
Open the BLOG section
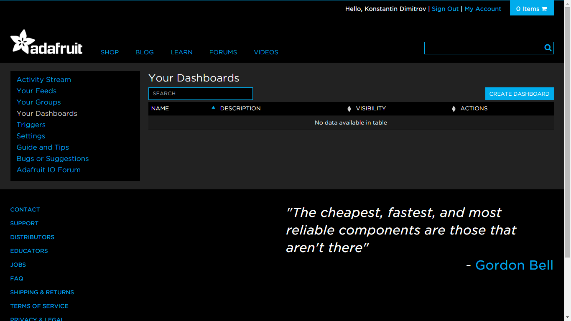tap(145, 52)
